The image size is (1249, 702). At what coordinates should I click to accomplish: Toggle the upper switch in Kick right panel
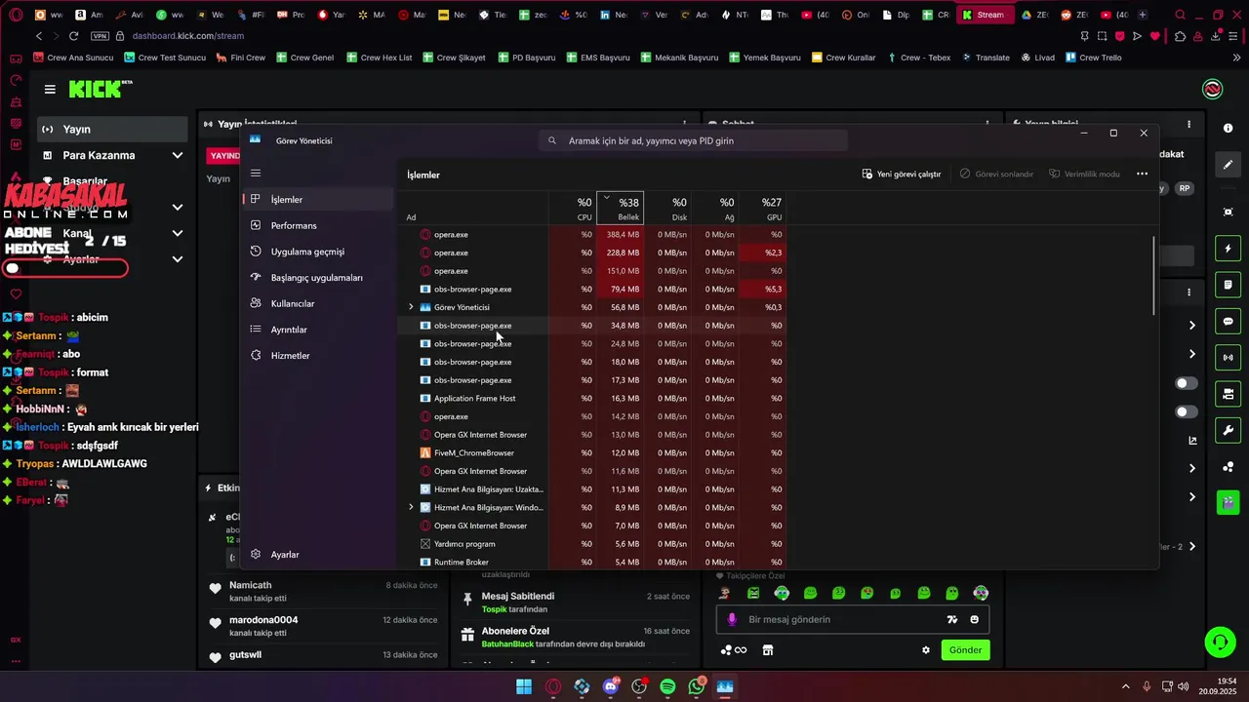tap(1187, 384)
